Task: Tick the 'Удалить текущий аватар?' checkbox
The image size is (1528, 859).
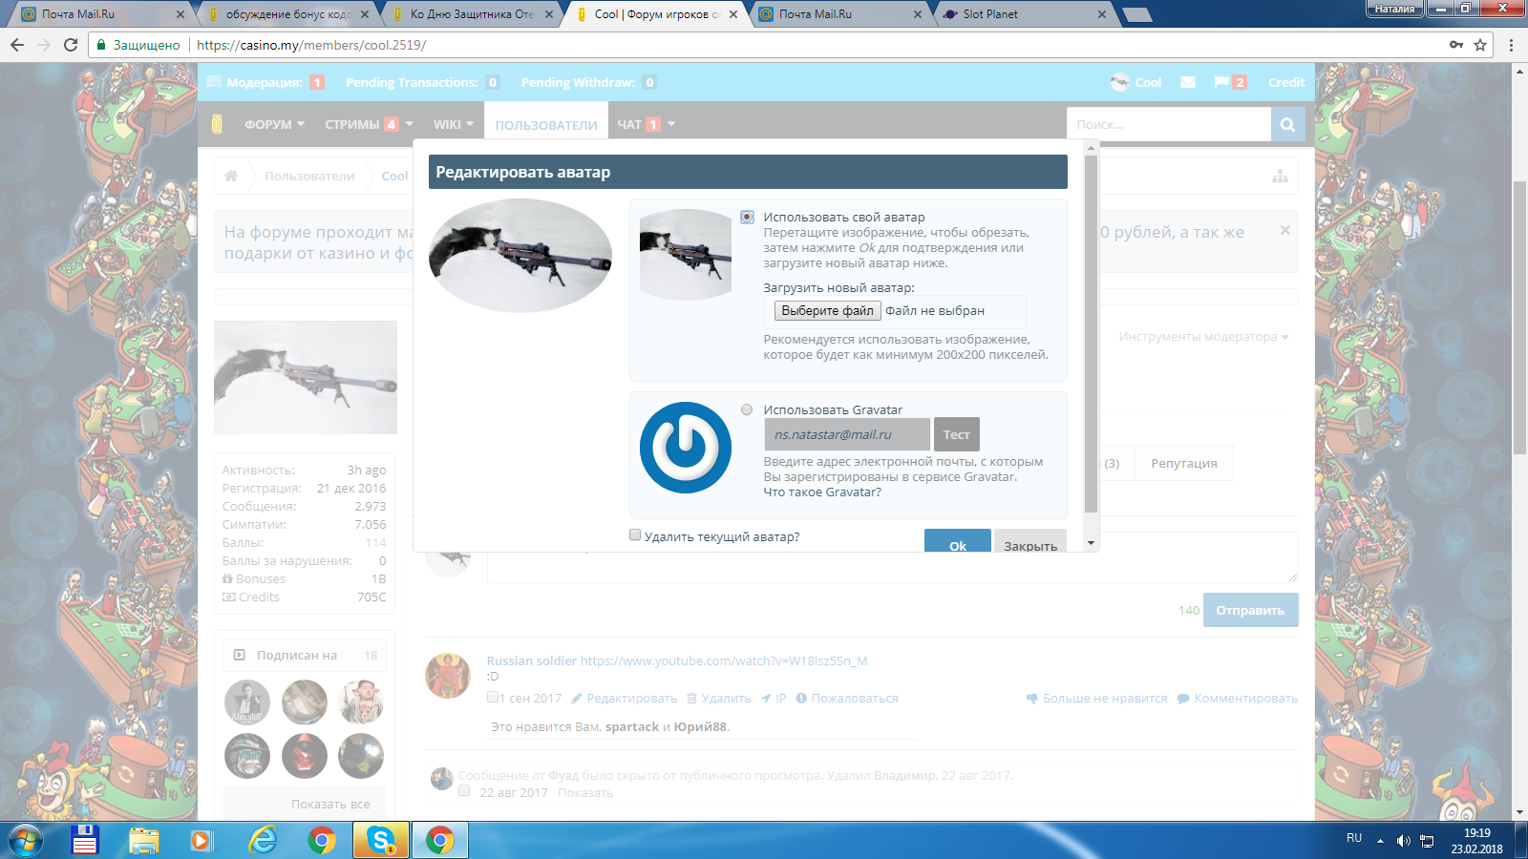Action: click(635, 535)
